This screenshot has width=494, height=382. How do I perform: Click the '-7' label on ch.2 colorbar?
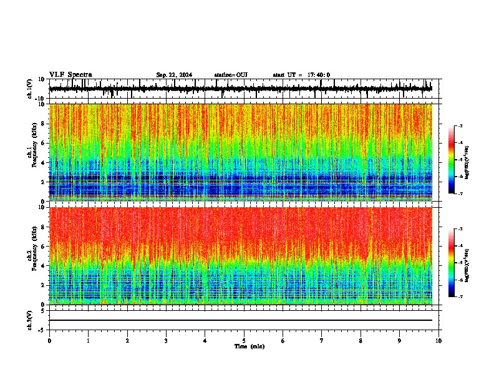460,297
